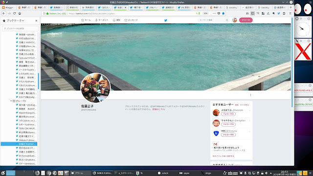The width and height of the screenshot is (313, 176).
Task: Click the pencil extension toolbar icon
Action: click(x=268, y=13)
